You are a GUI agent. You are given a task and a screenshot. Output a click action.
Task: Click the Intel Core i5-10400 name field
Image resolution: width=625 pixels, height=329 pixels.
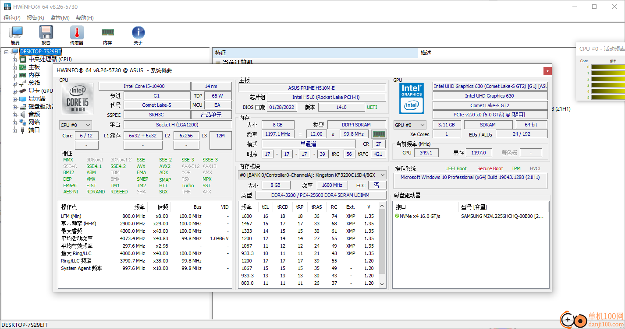coord(144,86)
